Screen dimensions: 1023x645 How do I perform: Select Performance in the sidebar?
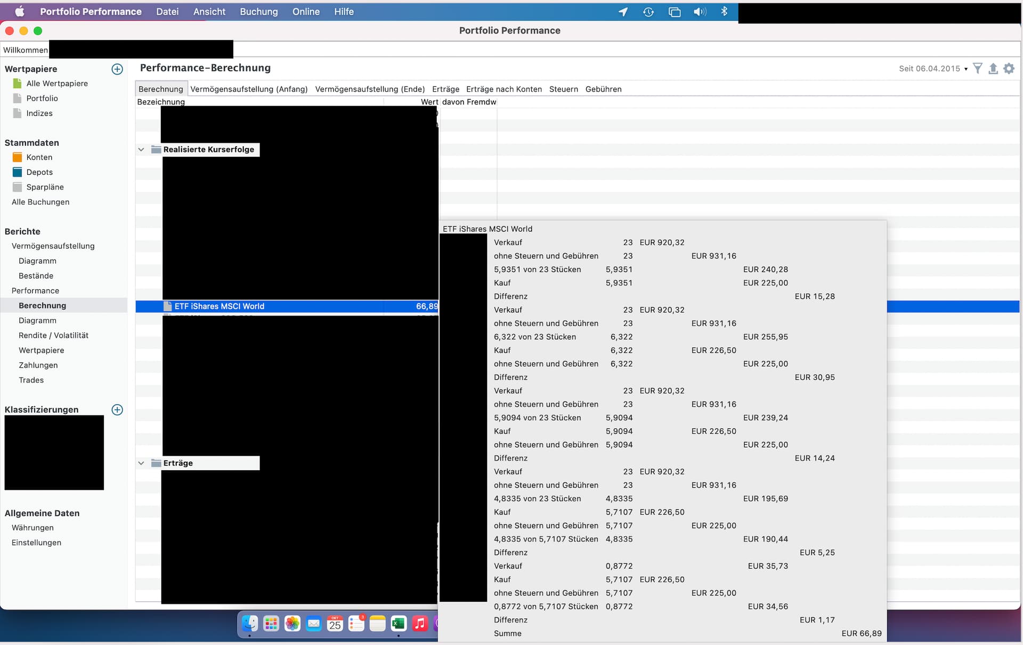click(35, 291)
